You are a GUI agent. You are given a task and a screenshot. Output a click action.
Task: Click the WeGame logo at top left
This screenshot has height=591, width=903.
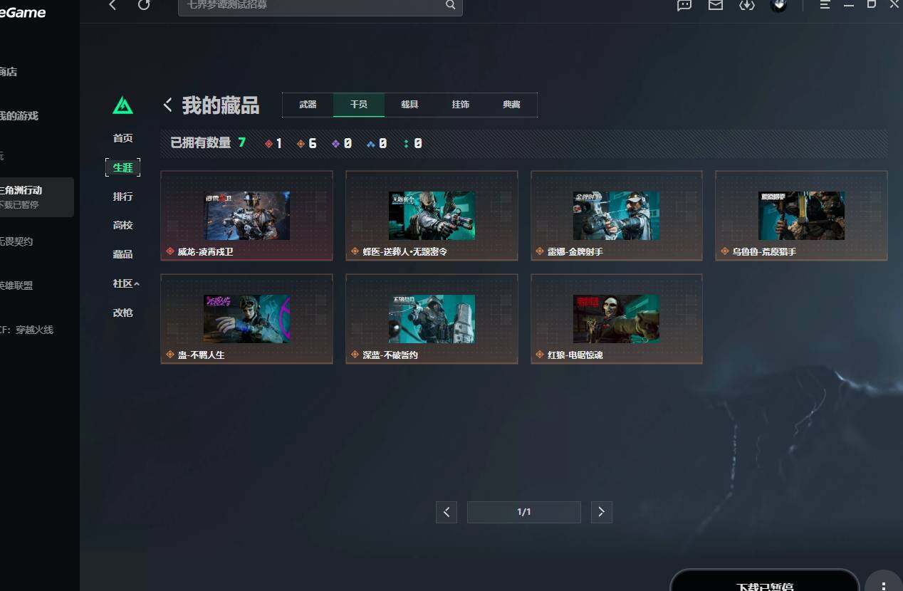[x=23, y=13]
